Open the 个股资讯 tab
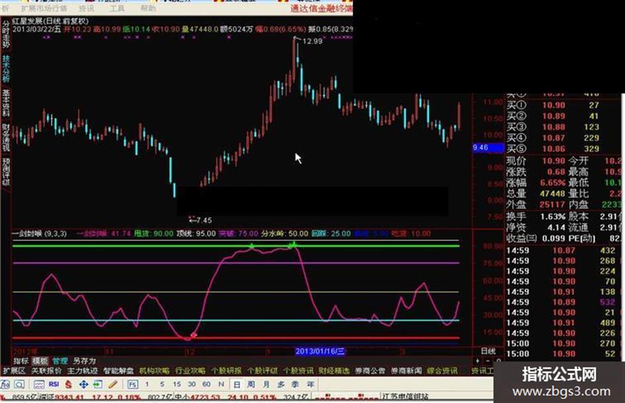The image size is (625, 403). (298, 371)
